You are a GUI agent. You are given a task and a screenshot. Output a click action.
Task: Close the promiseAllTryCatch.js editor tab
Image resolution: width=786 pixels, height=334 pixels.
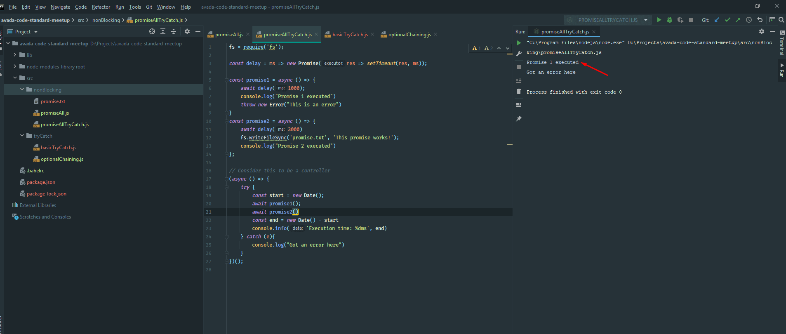tap(316, 34)
